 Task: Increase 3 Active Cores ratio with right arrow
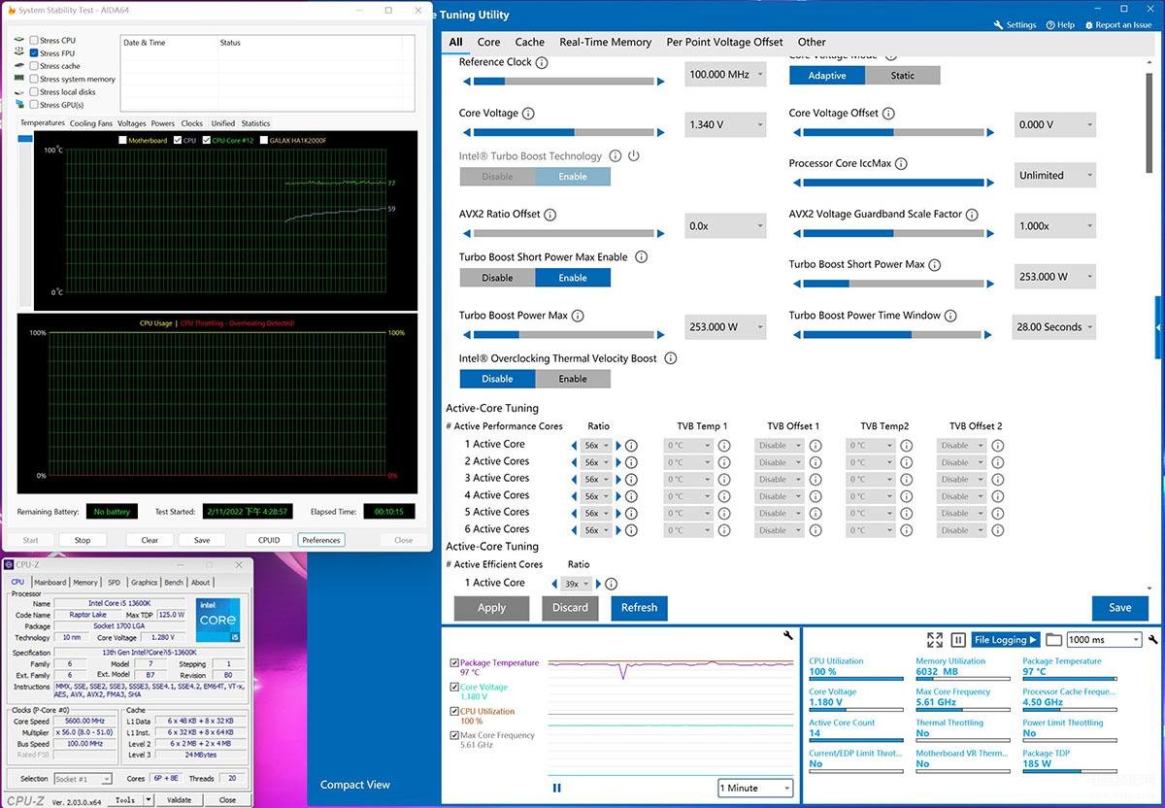618,480
